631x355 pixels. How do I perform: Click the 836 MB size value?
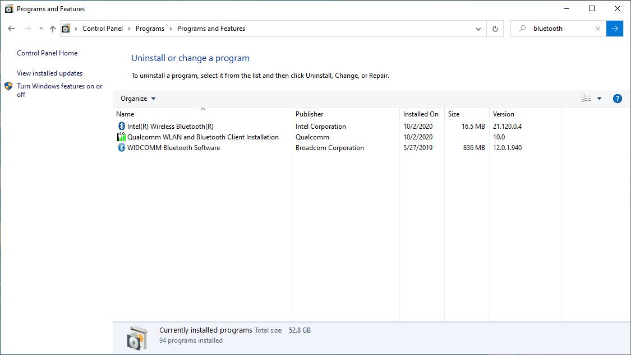click(x=474, y=148)
